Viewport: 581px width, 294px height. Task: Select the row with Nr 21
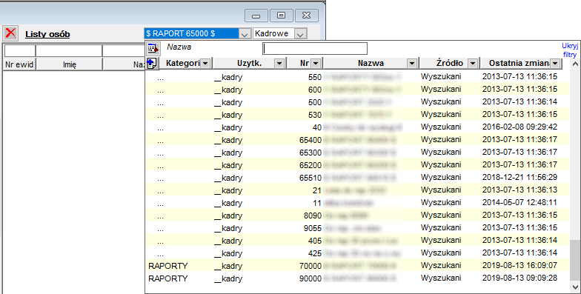tap(357, 190)
